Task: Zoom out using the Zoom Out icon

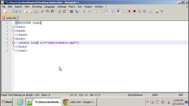Action: 89,11
